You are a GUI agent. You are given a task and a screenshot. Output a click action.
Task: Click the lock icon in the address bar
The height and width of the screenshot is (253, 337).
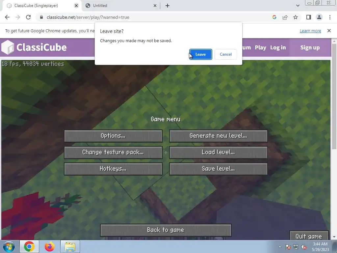[41, 17]
